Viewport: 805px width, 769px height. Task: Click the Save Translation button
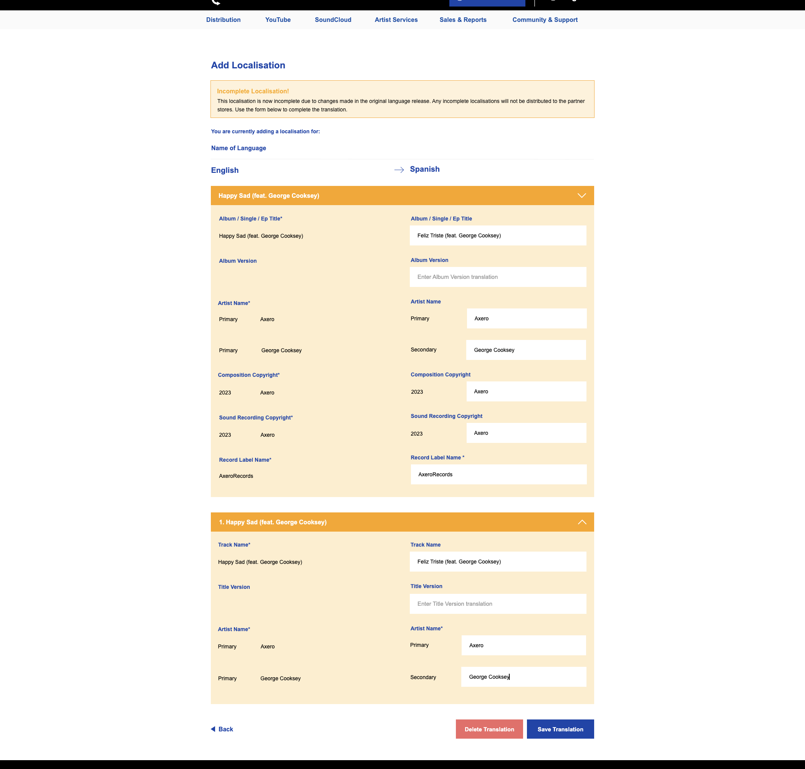coord(560,729)
